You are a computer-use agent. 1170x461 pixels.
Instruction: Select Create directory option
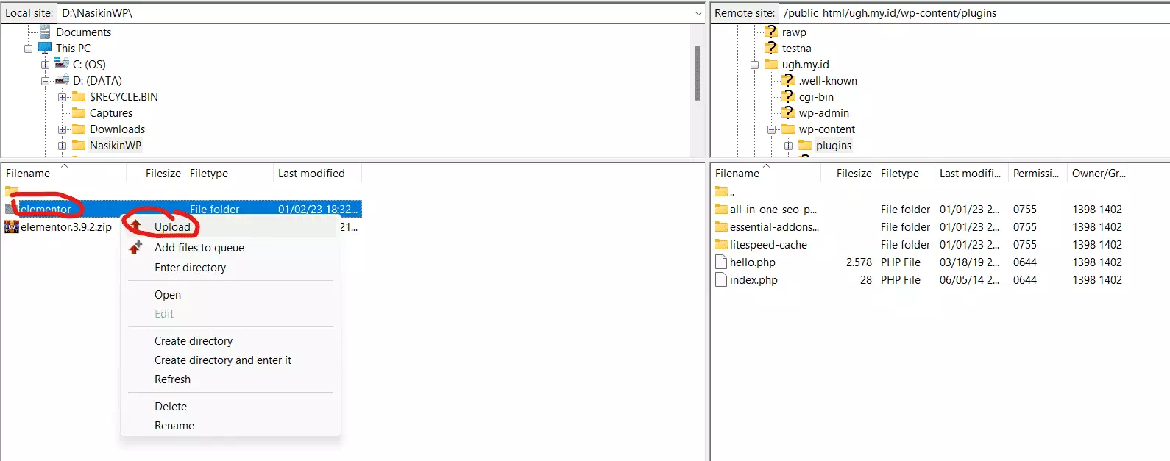194,341
